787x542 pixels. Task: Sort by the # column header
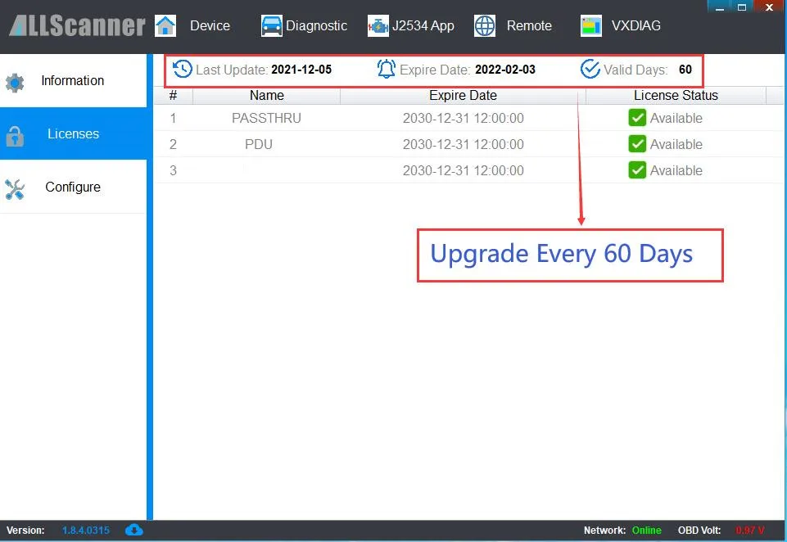tap(173, 95)
